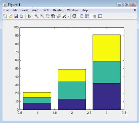
Task: Open the Desktop menu
Action: click(58, 10)
